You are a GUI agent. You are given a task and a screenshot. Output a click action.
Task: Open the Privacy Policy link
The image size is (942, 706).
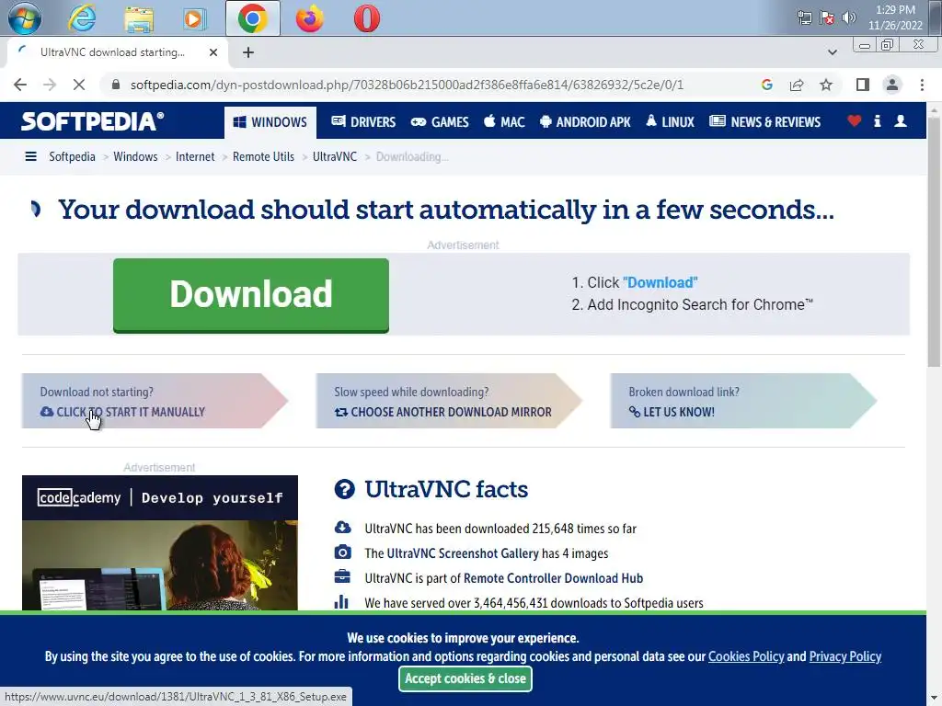click(x=845, y=656)
